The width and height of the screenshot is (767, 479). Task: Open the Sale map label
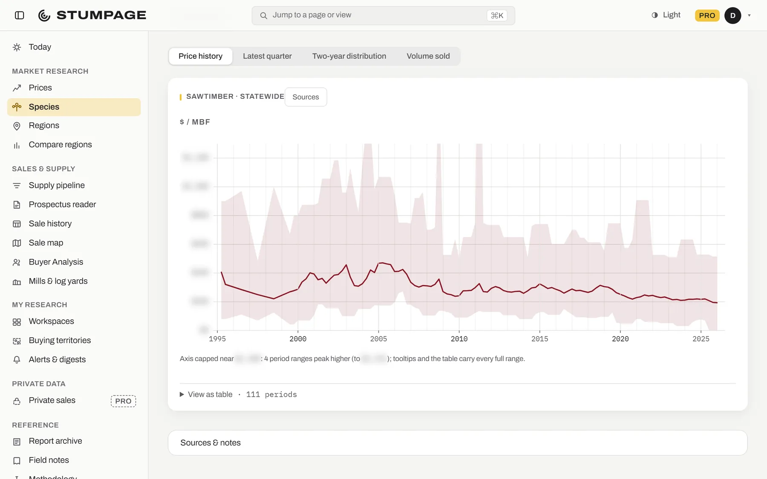(46, 243)
